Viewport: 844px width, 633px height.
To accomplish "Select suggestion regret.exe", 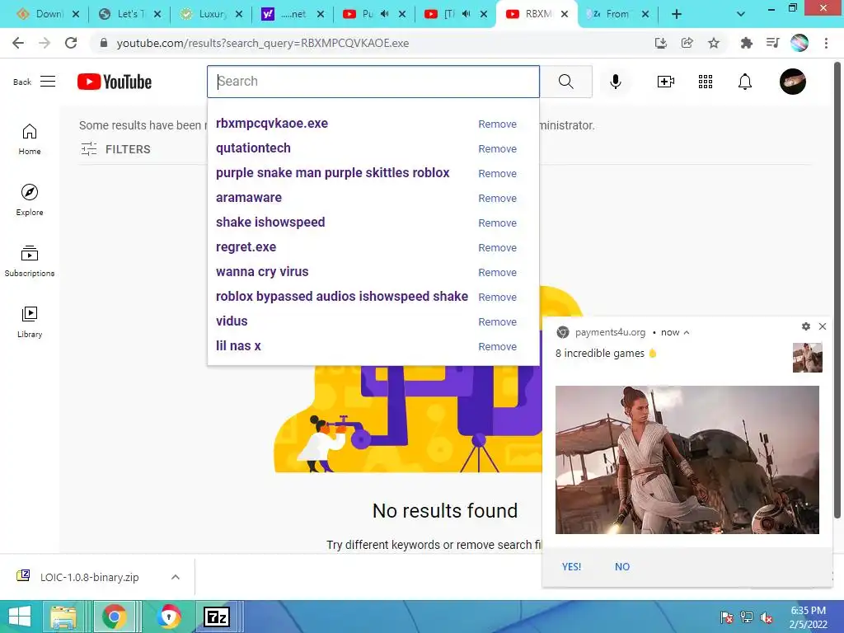I will 246,247.
